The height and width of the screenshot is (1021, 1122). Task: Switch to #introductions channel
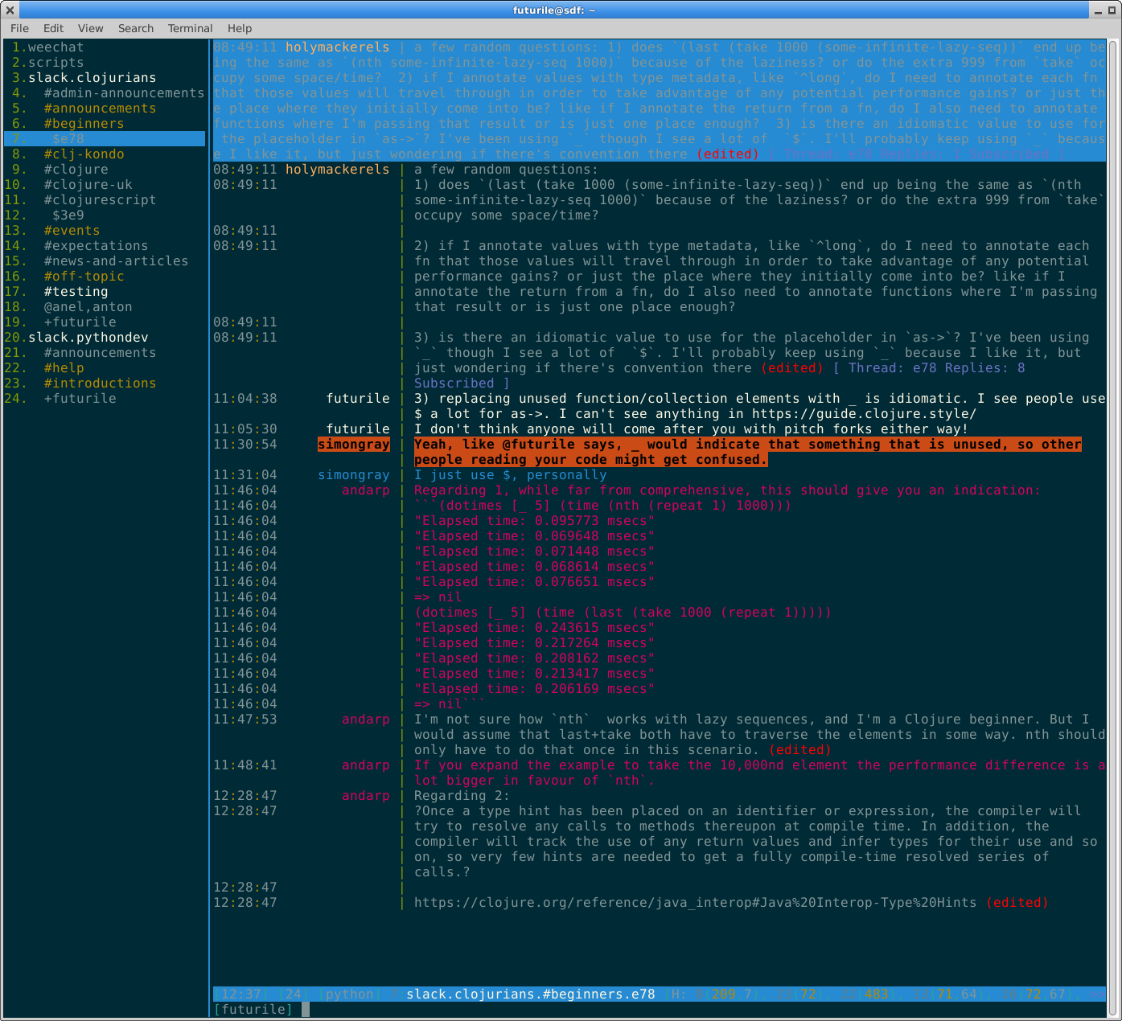click(x=100, y=383)
